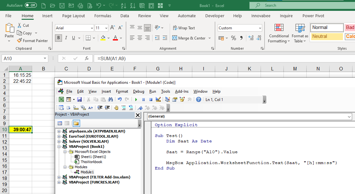Apply Percent Style format
355x194 pixels.
pos(234,38)
